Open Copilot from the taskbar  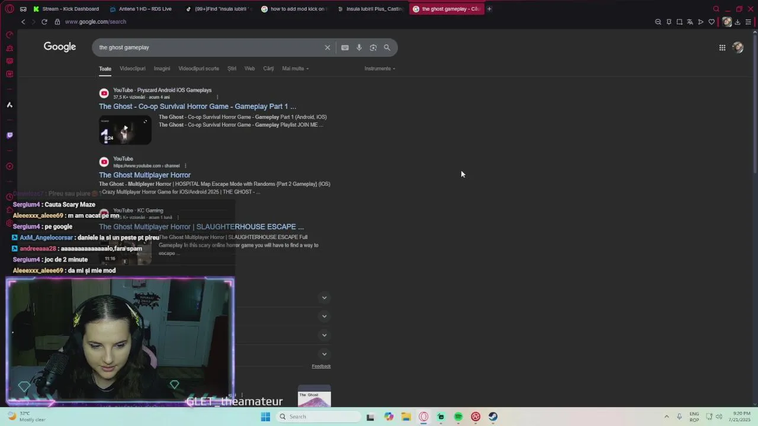tap(388, 417)
